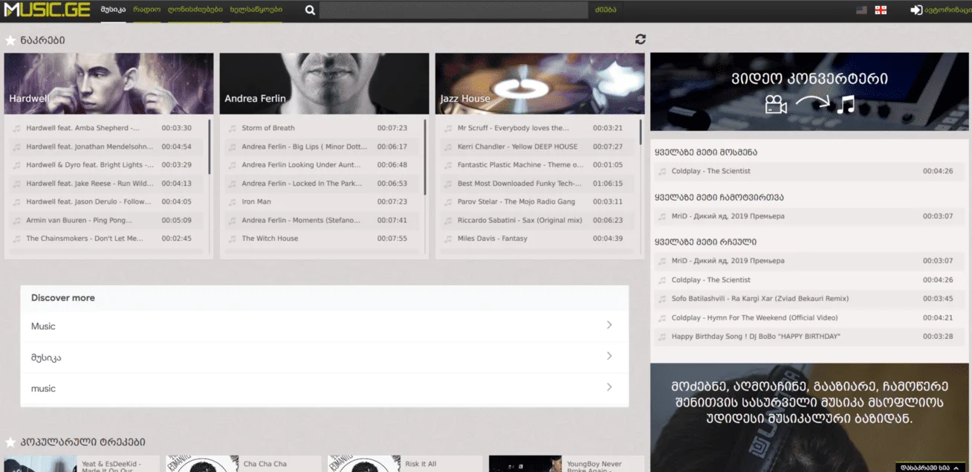This screenshot has height=472, width=972.
Task: Open the ხელსაწყოები tab in top navigation
Action: pos(256,10)
